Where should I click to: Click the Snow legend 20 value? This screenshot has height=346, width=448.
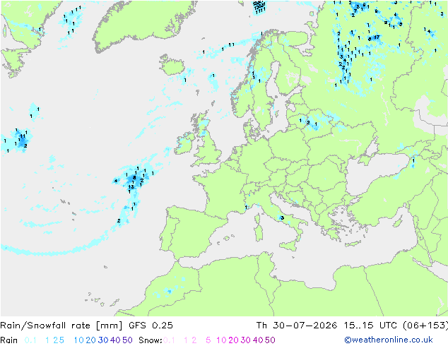[233, 340]
